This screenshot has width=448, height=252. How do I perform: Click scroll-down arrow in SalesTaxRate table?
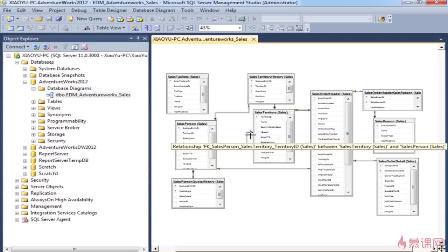(204, 110)
